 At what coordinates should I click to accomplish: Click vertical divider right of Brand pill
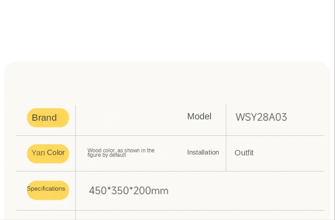(x=75, y=162)
